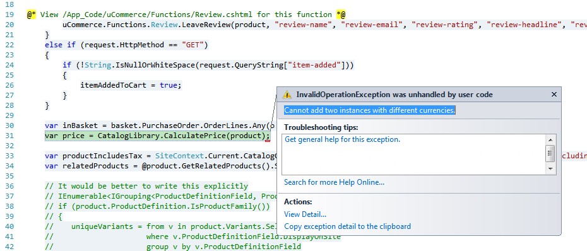Click comment 'It would be better to write this explicitly'
This screenshot has width=587, height=251.
coord(146,186)
